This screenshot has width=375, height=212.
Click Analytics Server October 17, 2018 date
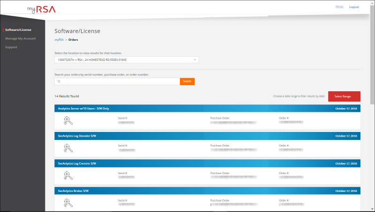click(x=346, y=109)
